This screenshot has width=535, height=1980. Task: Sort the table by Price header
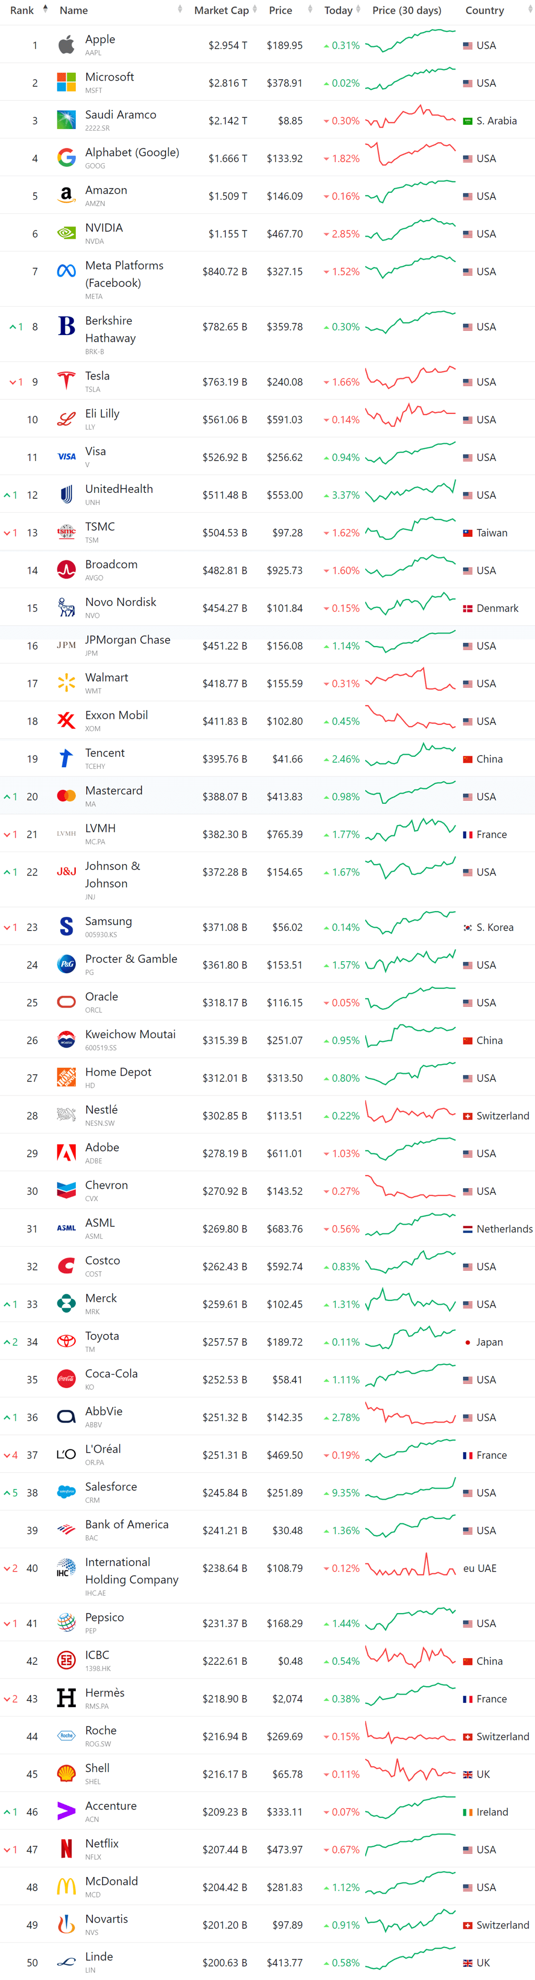[281, 10]
